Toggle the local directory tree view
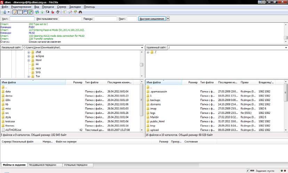Viewport: 288px width, 173px height. click(20, 12)
